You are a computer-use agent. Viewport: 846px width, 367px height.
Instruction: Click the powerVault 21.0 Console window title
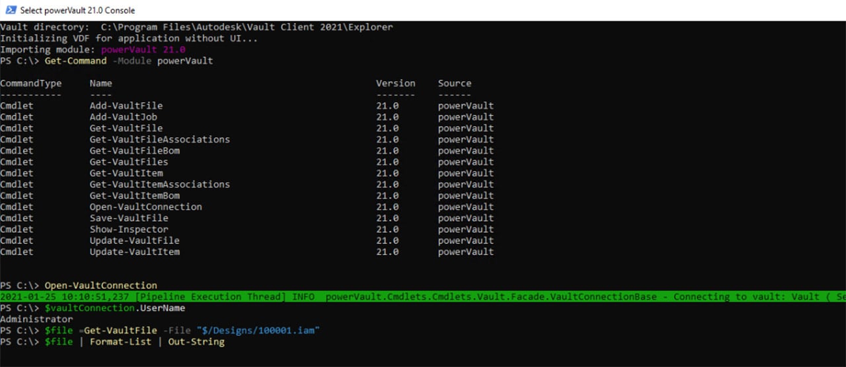(77, 10)
